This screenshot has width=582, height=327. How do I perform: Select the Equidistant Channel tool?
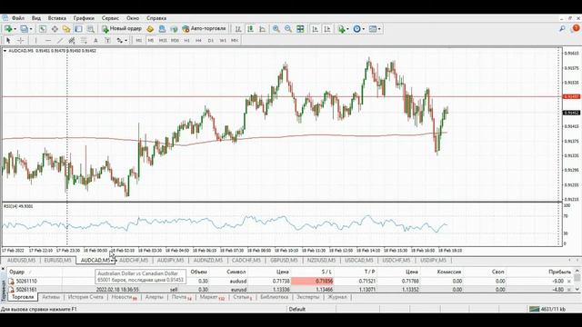tap(72, 40)
